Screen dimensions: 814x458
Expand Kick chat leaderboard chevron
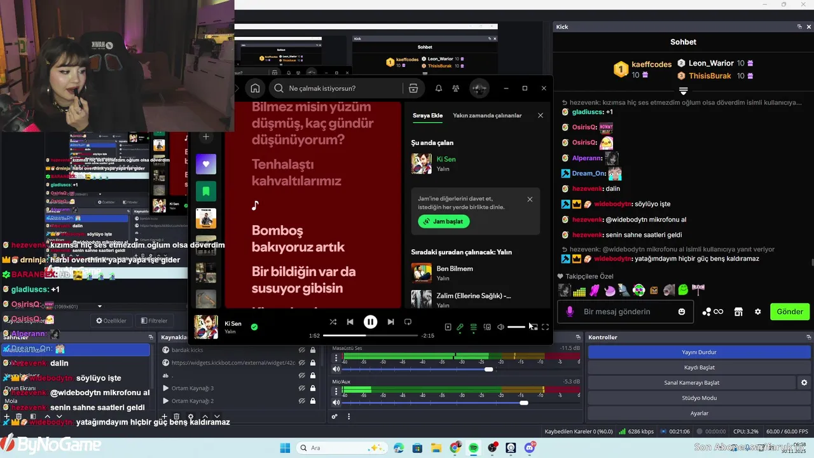[x=683, y=92]
